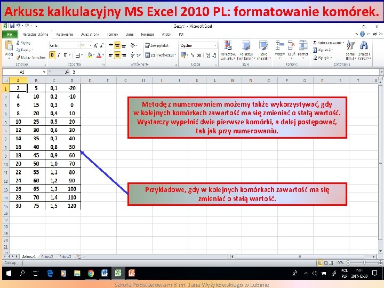Click the Save icon in quick access toolbar
The image size is (384, 288).
12,26
